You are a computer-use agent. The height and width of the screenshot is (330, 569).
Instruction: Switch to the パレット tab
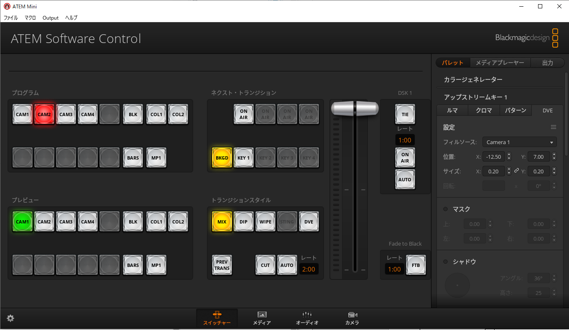(x=453, y=63)
